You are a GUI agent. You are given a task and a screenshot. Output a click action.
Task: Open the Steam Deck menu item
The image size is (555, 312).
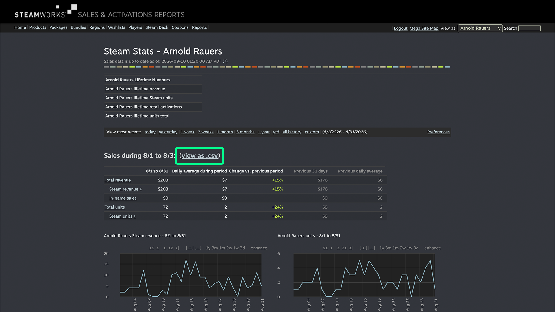157,27
